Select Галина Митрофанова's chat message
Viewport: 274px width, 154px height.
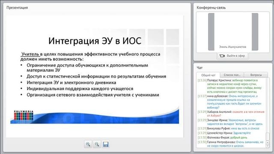(x=231, y=144)
